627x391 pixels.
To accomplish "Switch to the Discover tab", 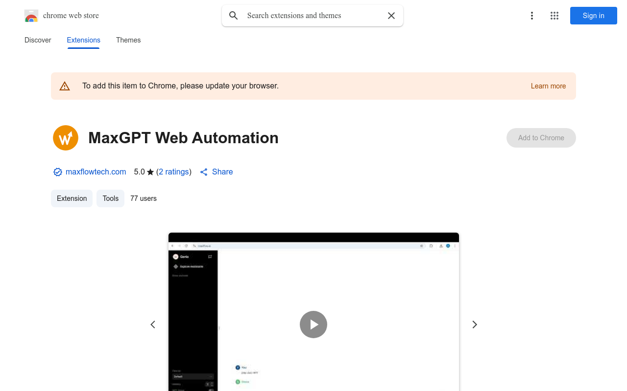I will point(38,40).
